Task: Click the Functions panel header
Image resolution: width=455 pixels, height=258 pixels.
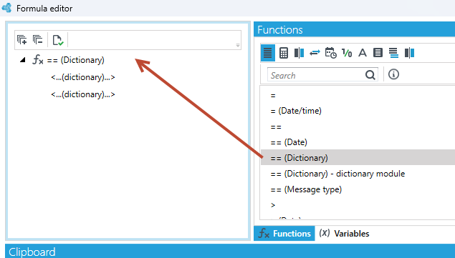Action: (x=354, y=29)
